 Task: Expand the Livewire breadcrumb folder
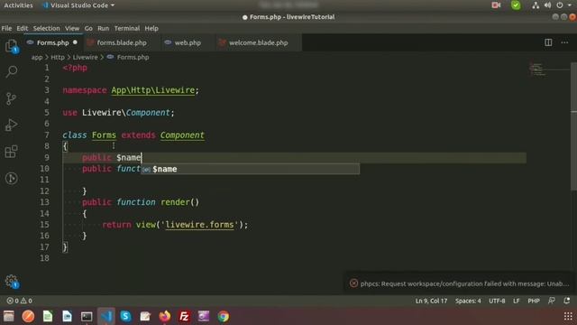coord(86,57)
